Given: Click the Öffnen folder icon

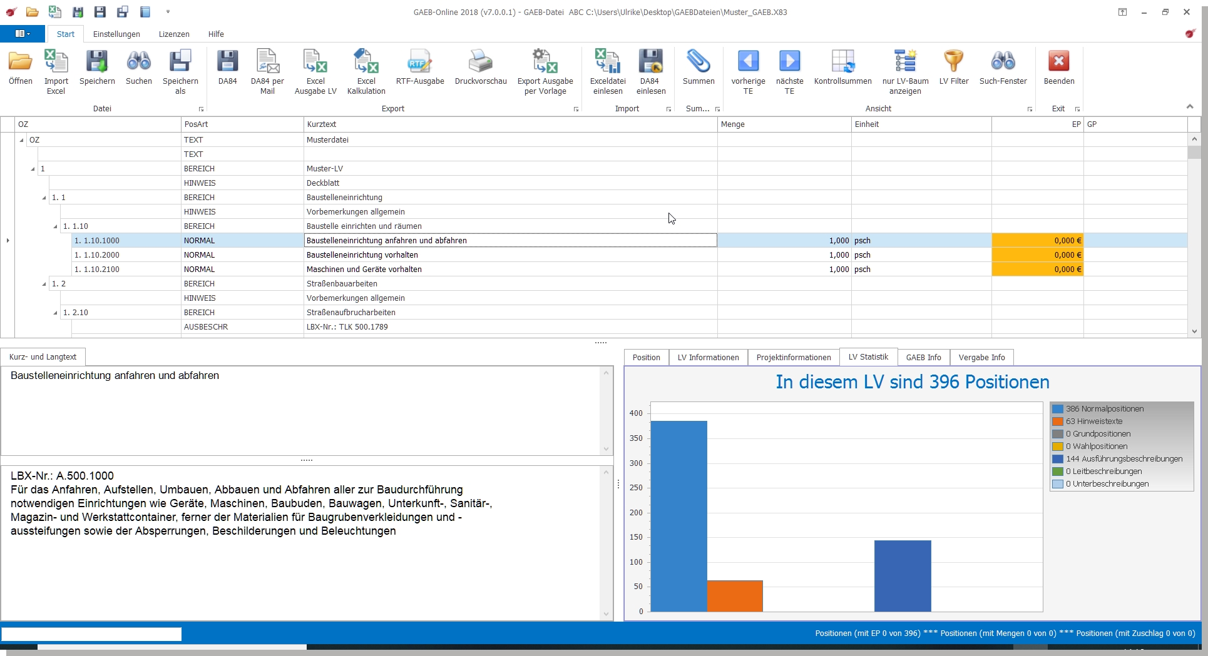Looking at the screenshot, I should pos(21,62).
